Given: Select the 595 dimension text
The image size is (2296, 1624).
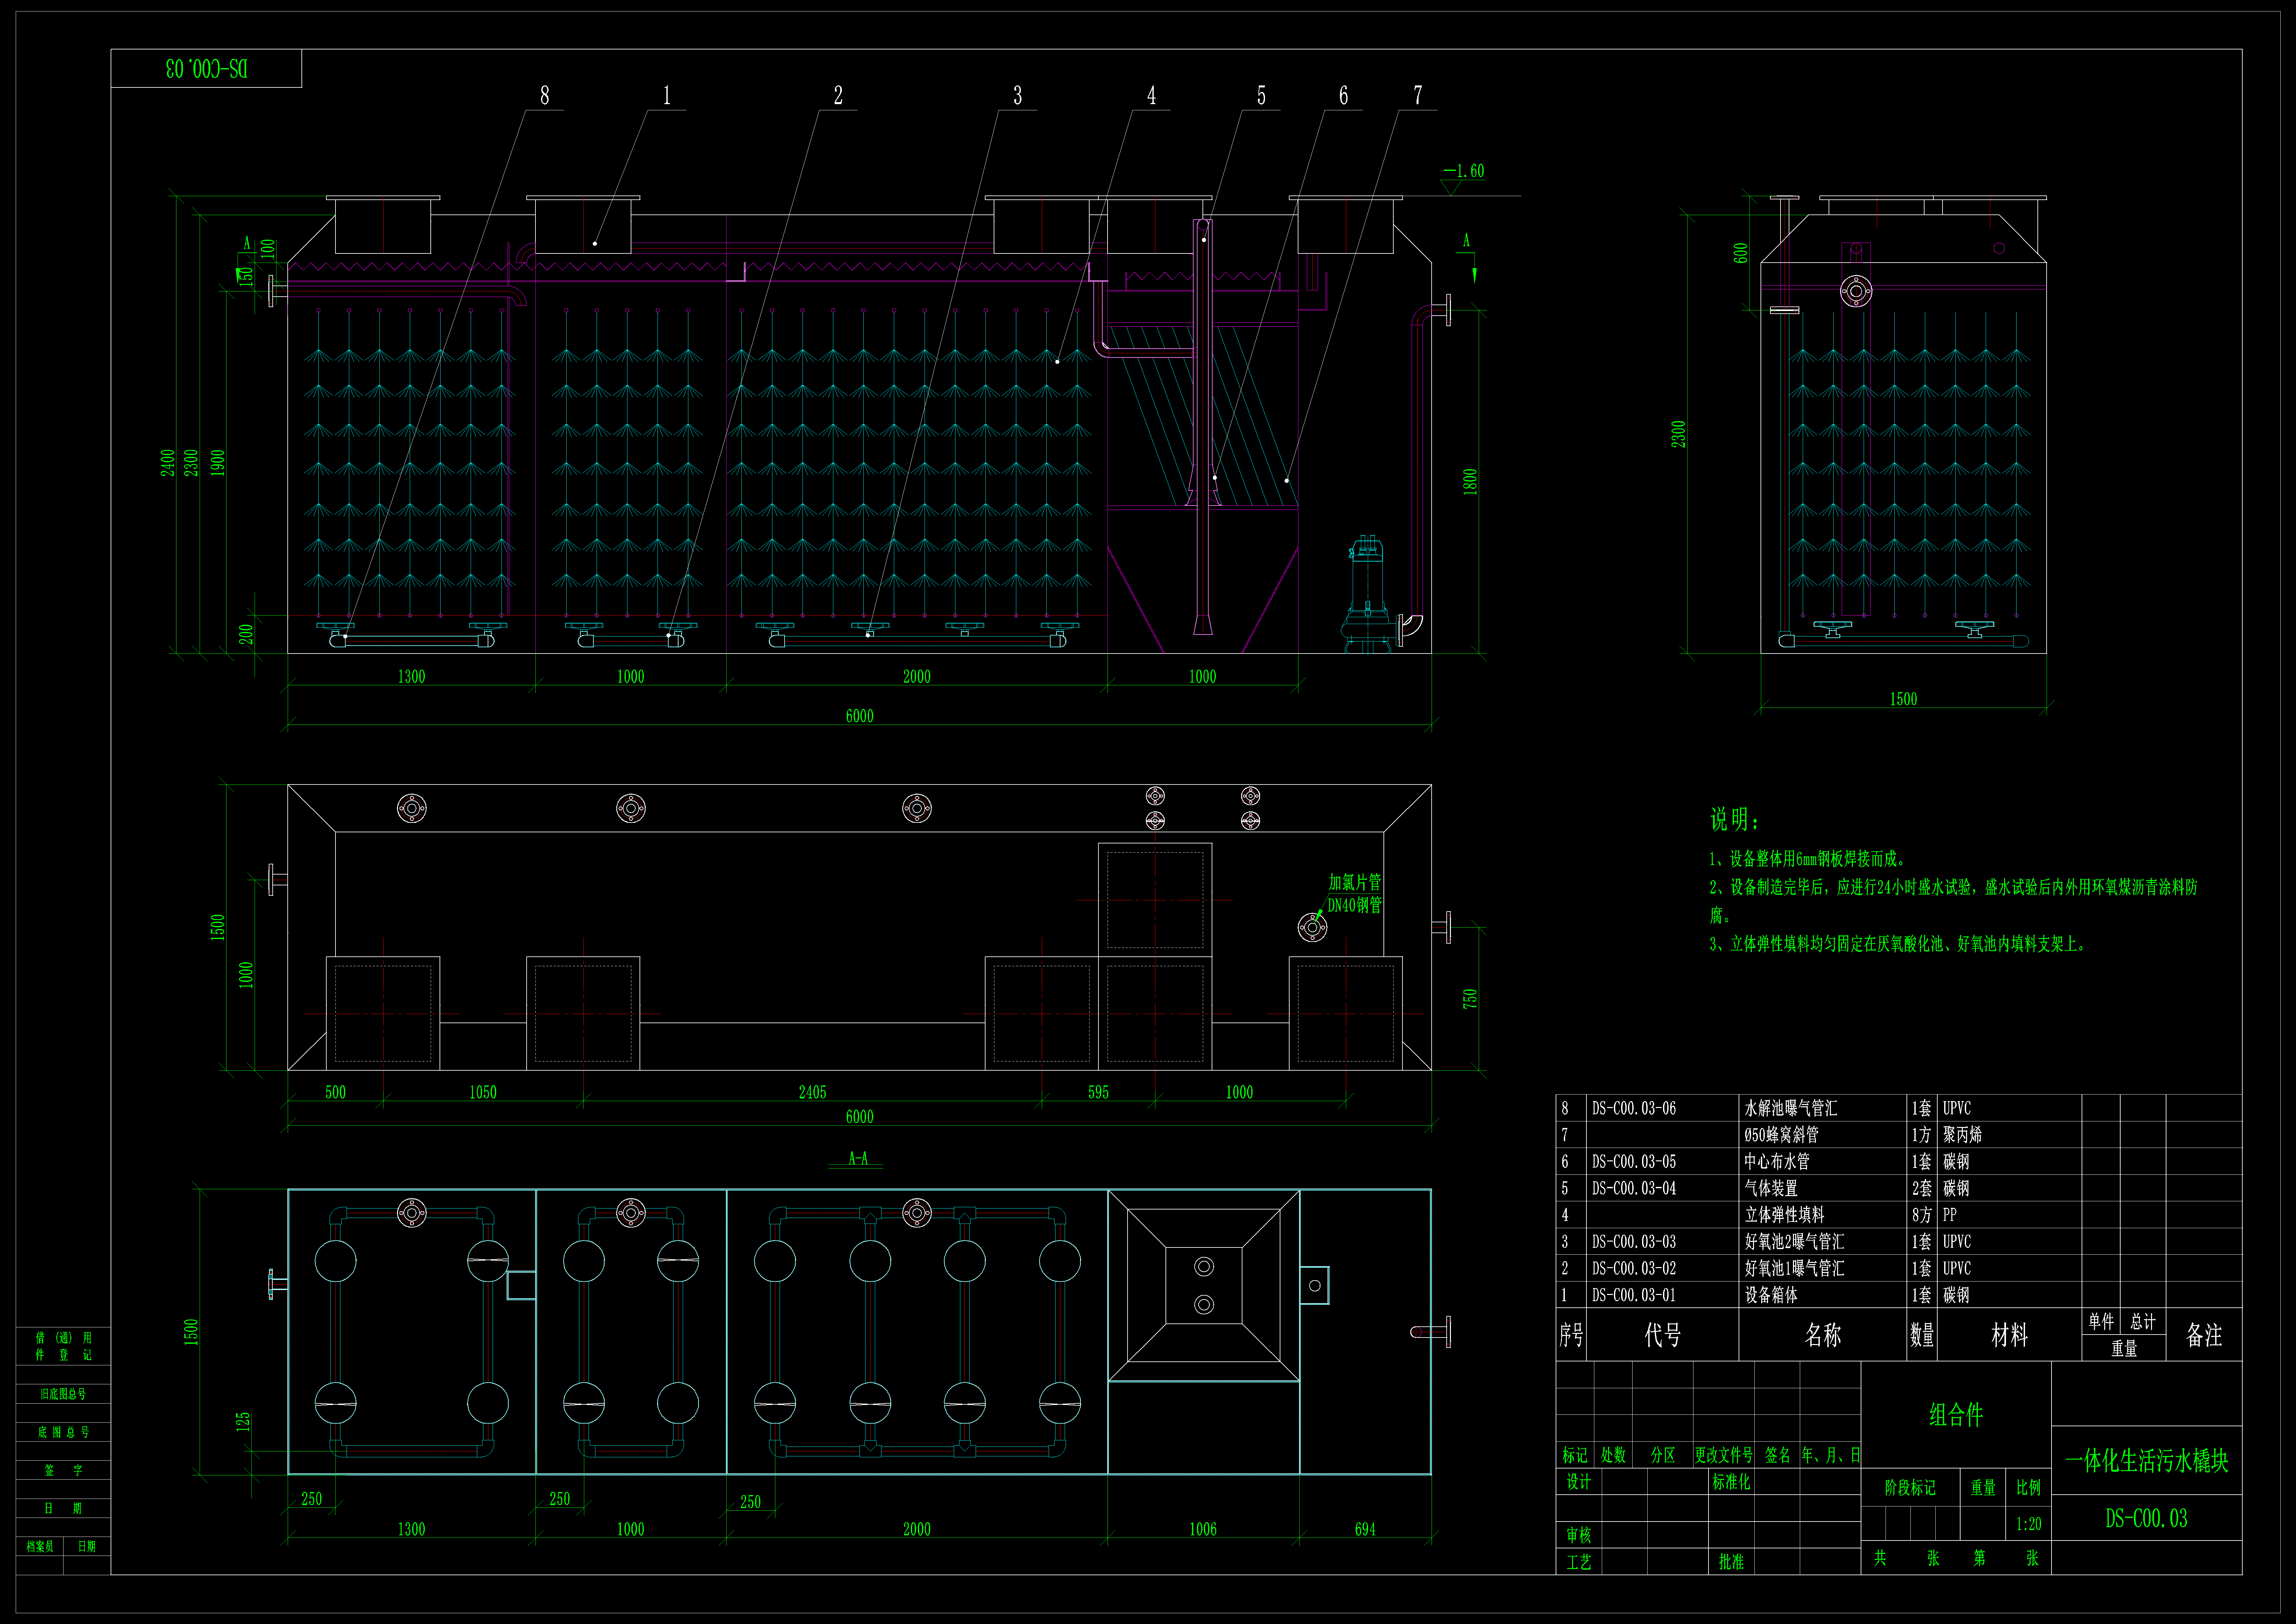Looking at the screenshot, I should tap(1098, 1092).
